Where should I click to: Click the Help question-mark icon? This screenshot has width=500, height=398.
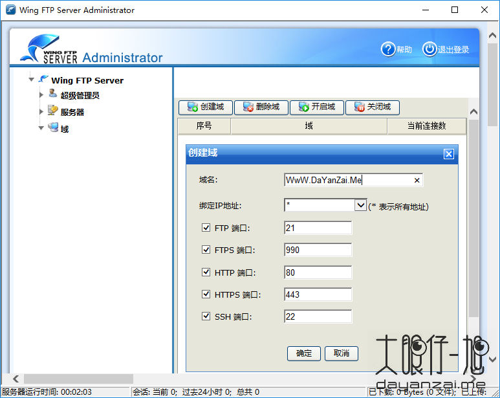click(x=388, y=49)
